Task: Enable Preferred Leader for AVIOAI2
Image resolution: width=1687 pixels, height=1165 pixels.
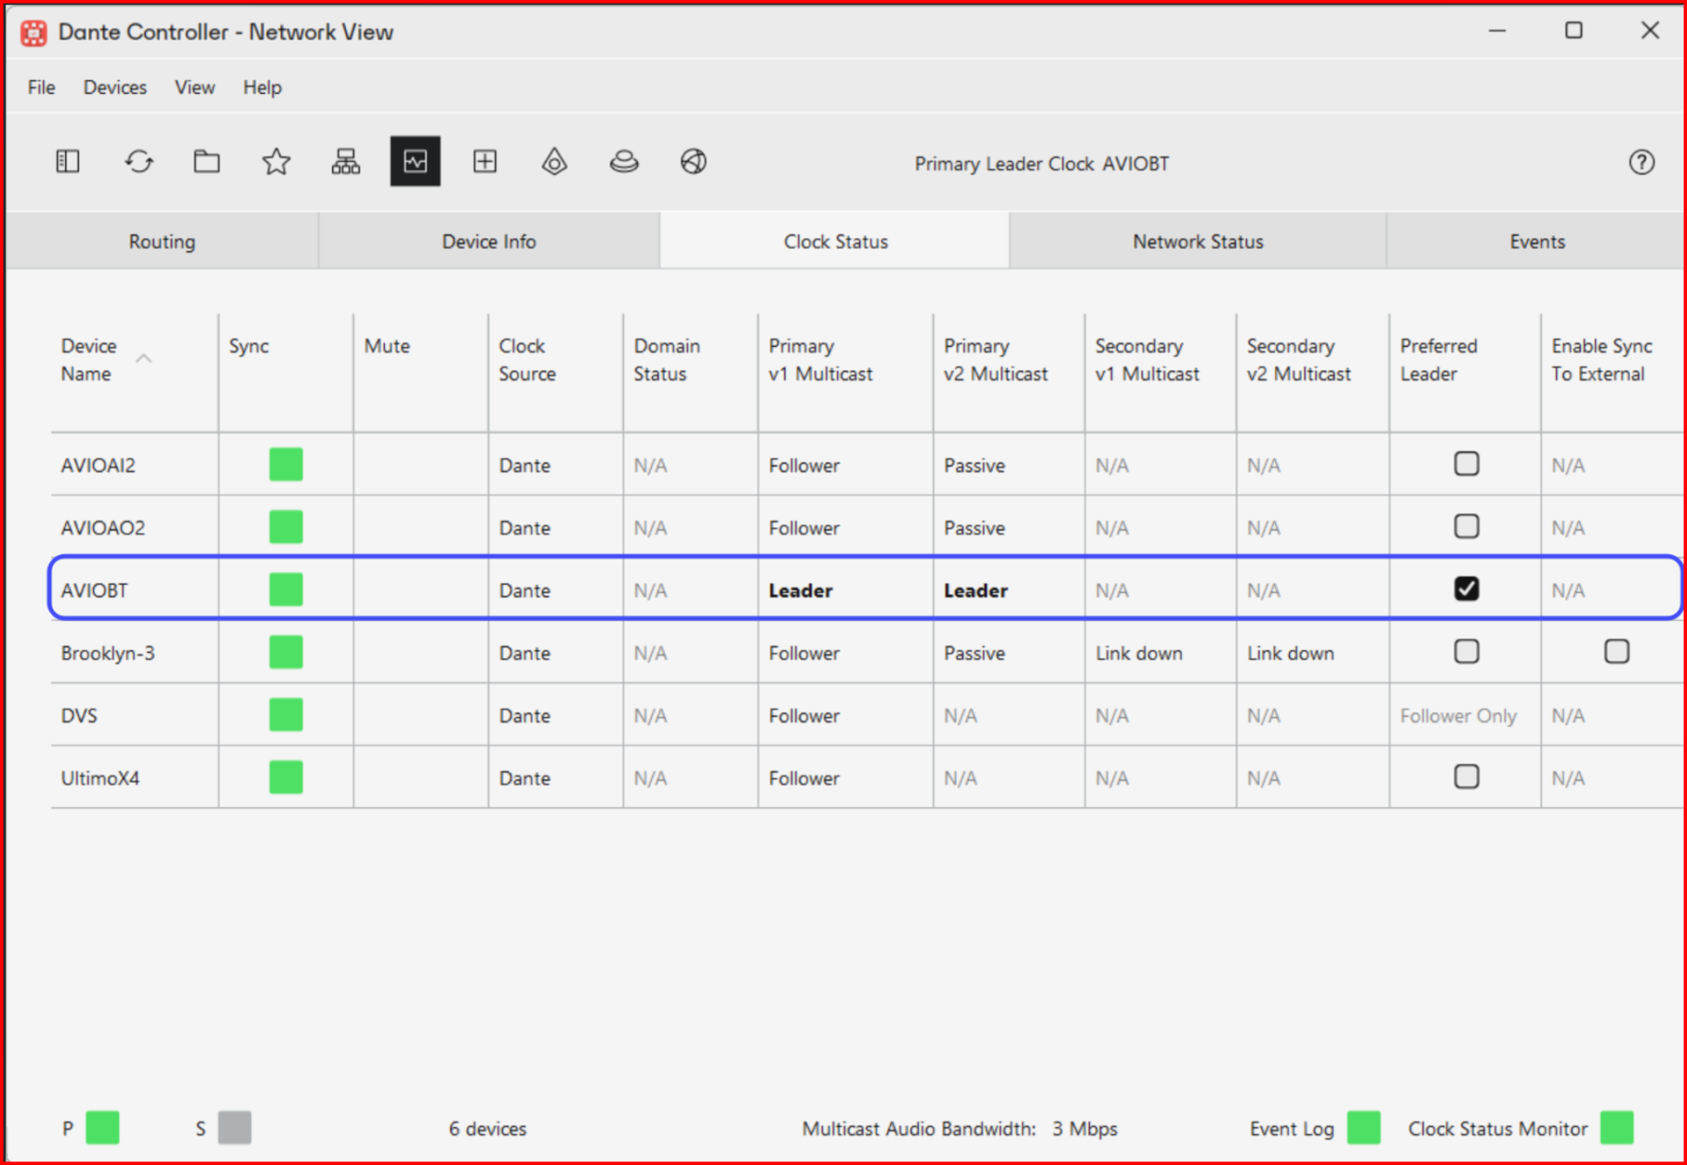Action: click(x=1466, y=464)
